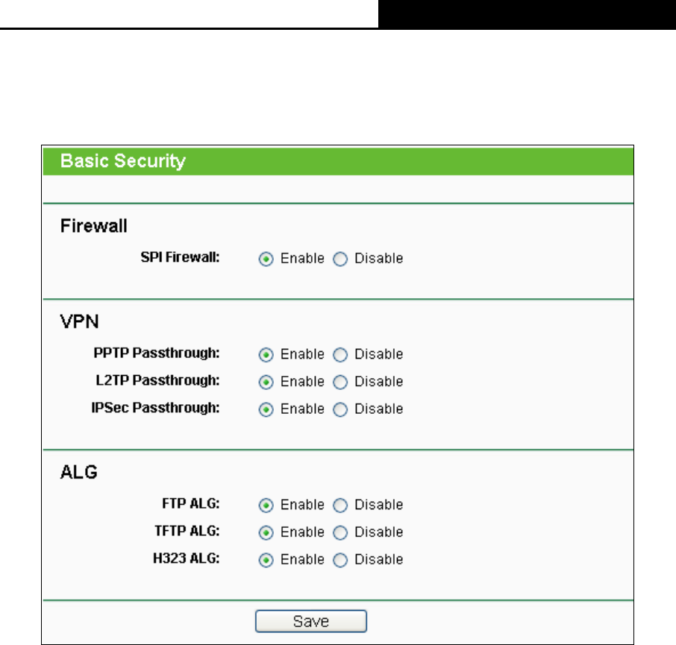The width and height of the screenshot is (676, 645).
Task: Disable PPTP Passthrough
Action: (340, 355)
